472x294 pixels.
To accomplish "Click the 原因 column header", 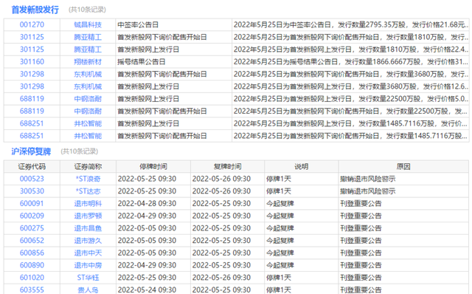I will (x=403, y=167).
